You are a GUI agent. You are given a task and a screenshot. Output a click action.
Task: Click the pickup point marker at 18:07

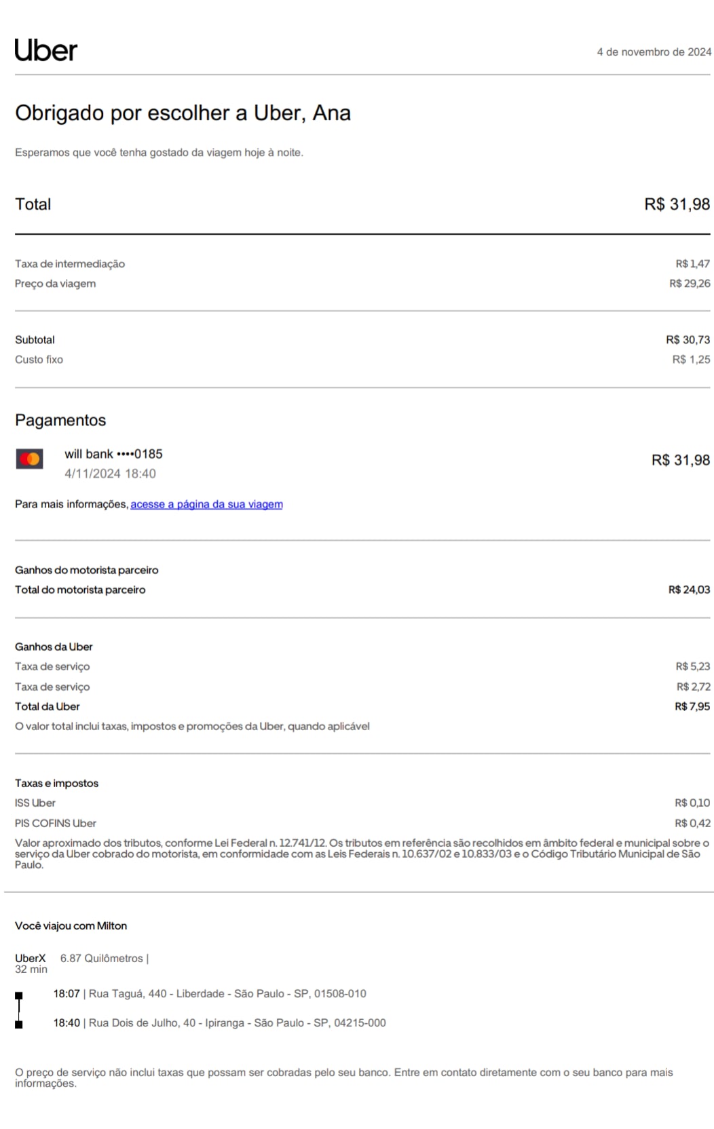19,995
